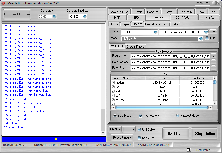Select the Write flash tab
Viewport: 222px width, 153px height.
[117, 46]
